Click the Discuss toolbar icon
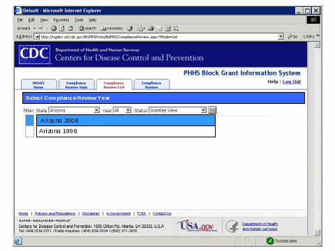The height and width of the screenshot is (251, 335). (x=167, y=29)
